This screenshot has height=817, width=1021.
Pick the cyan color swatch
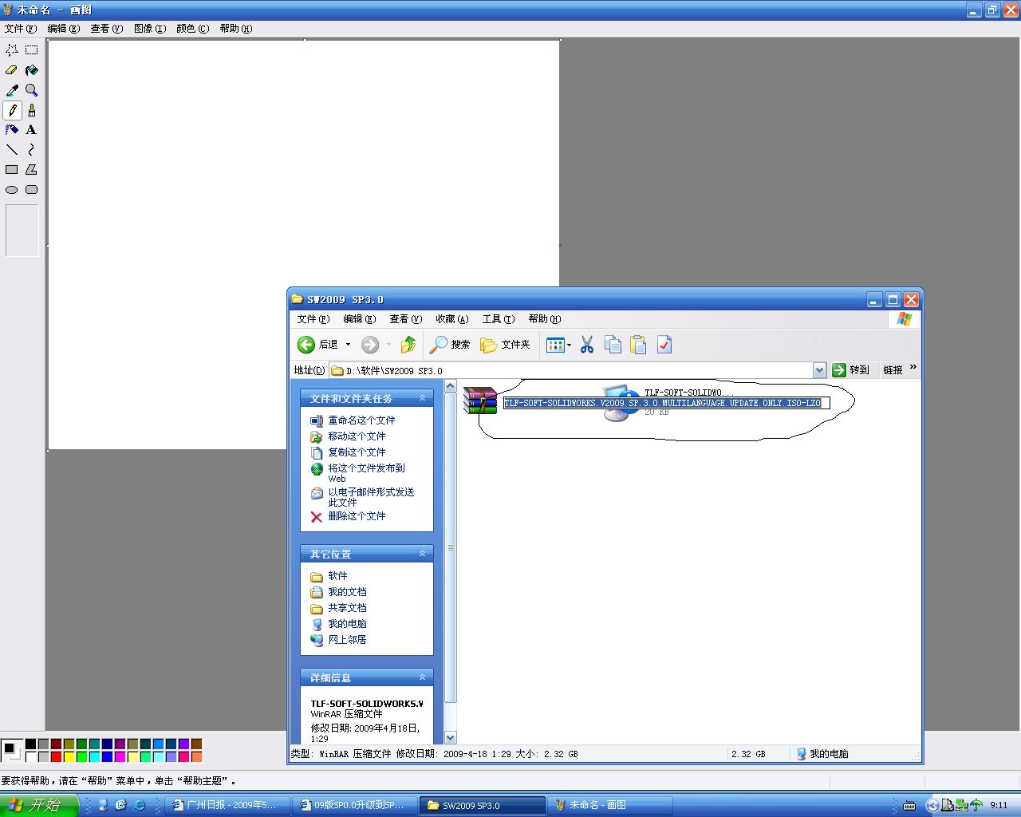click(94, 756)
